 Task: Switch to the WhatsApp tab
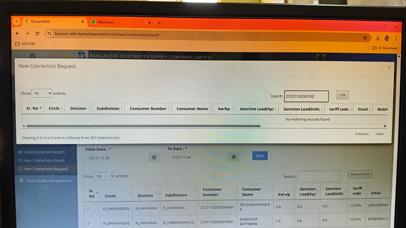120,22
